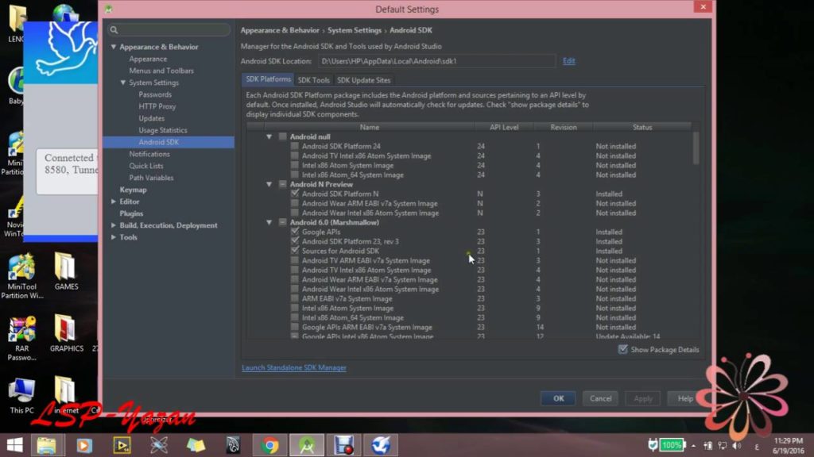Viewport: 814px width, 457px height.
Task: Collapse Android 6.0 (Marshmallow) group
Action: pyautogui.click(x=269, y=222)
